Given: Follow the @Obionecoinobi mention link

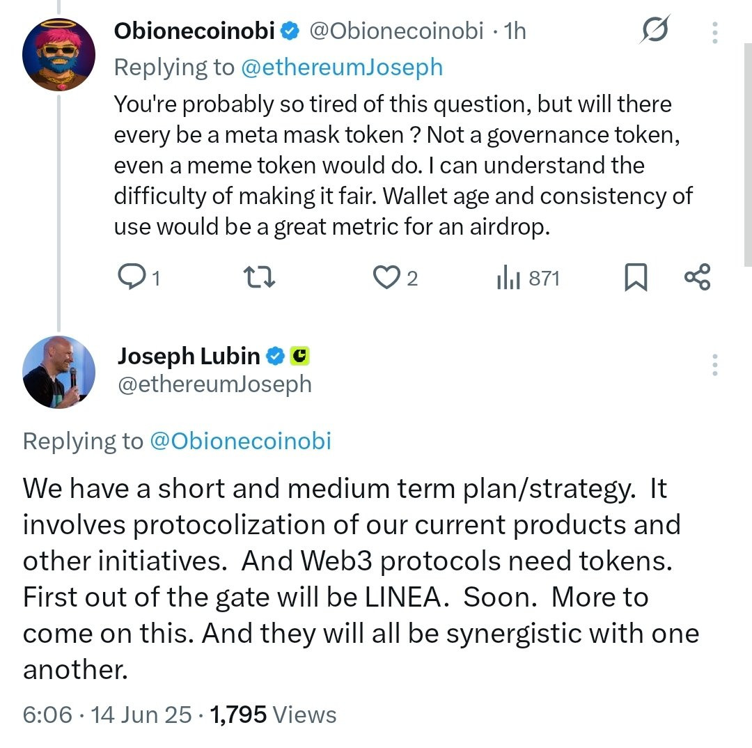Looking at the screenshot, I should (240, 441).
